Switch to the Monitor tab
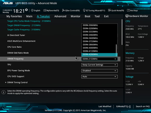Screen dimensions: 151x113 tap(75, 16)
